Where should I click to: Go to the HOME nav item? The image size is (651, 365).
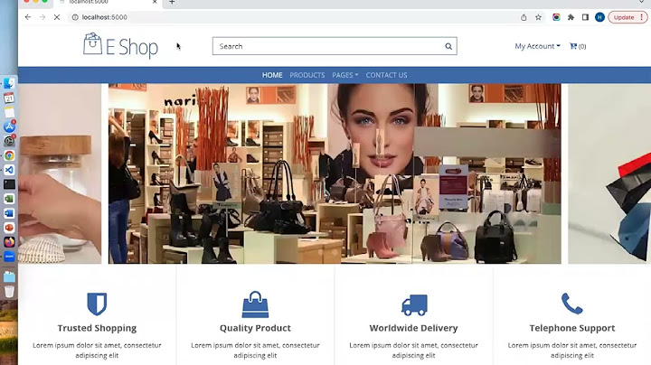[x=272, y=75]
